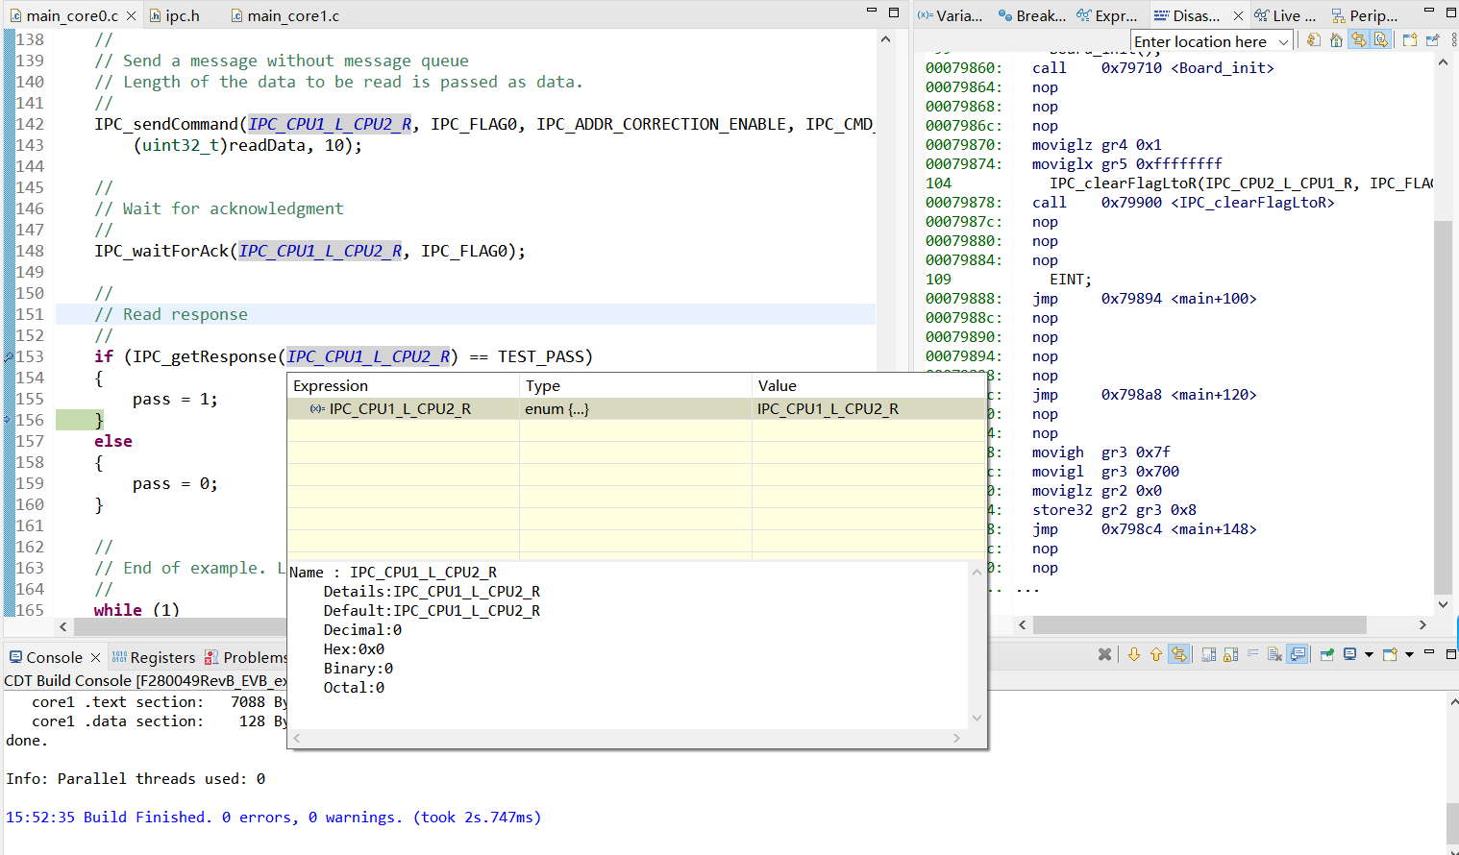Toggle Show Source in Disassembly view
The width and height of the screenshot is (1459, 855).
(1381, 40)
